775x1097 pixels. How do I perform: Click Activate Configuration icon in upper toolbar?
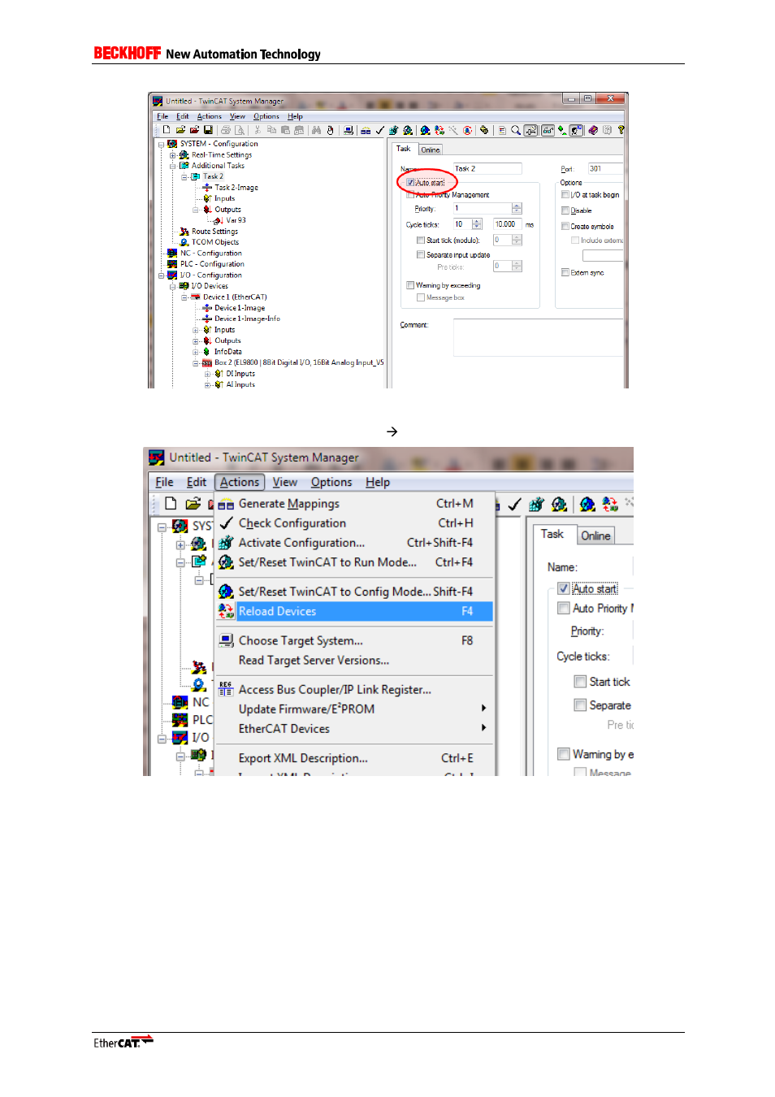(393, 130)
